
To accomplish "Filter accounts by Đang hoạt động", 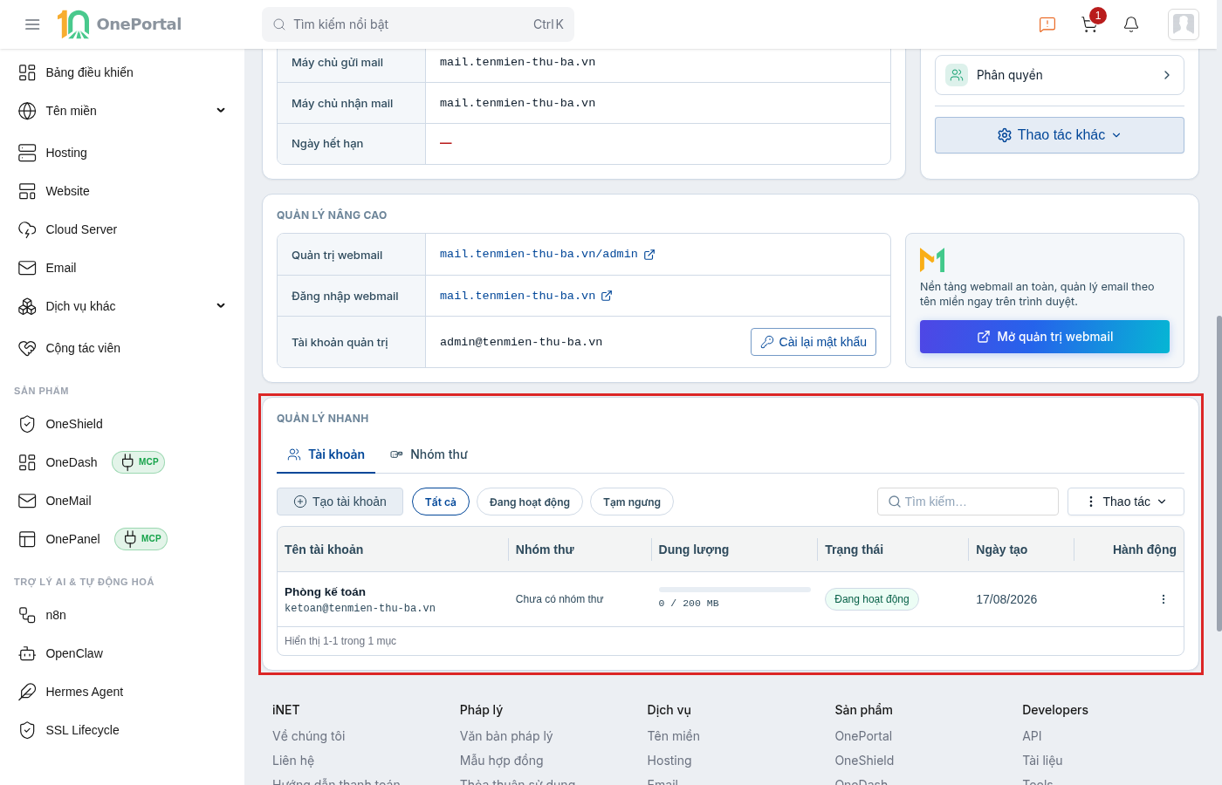I will click(x=530, y=502).
